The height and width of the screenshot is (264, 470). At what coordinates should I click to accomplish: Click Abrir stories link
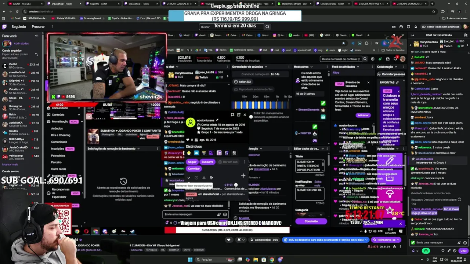click(x=21, y=43)
